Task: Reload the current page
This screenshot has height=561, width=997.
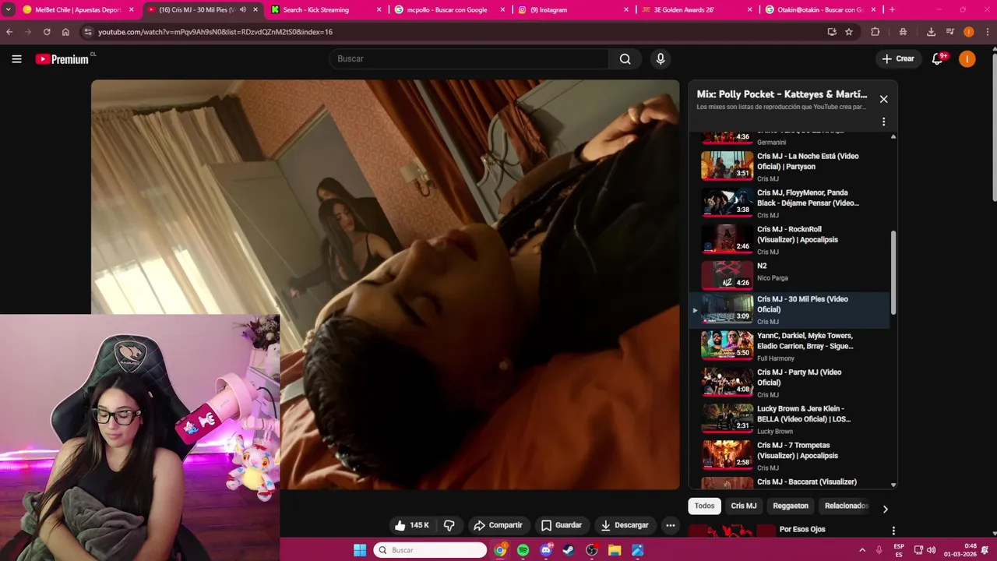Action: pyautogui.click(x=47, y=32)
